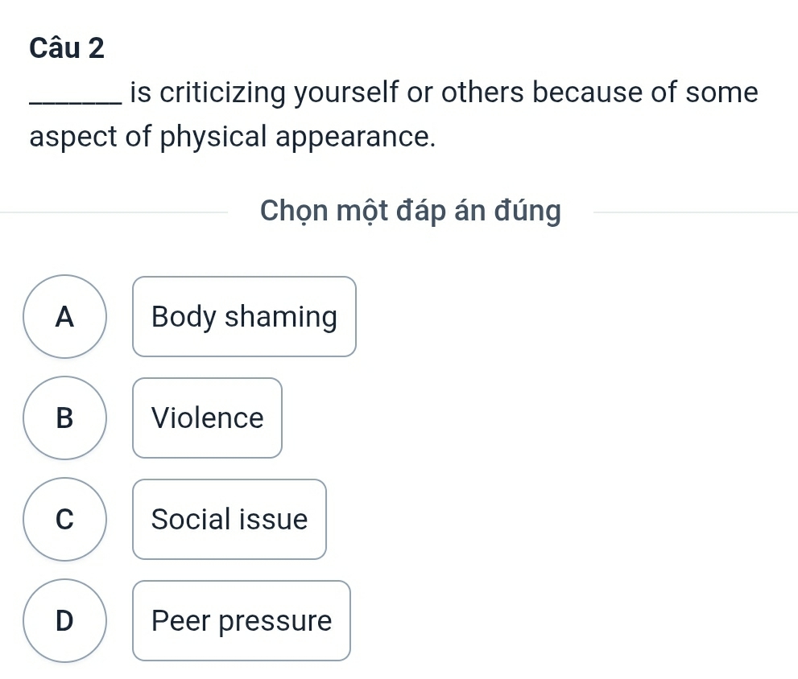The width and height of the screenshot is (798, 679).
Task: Select the circle option labeled A
Action: point(64,317)
